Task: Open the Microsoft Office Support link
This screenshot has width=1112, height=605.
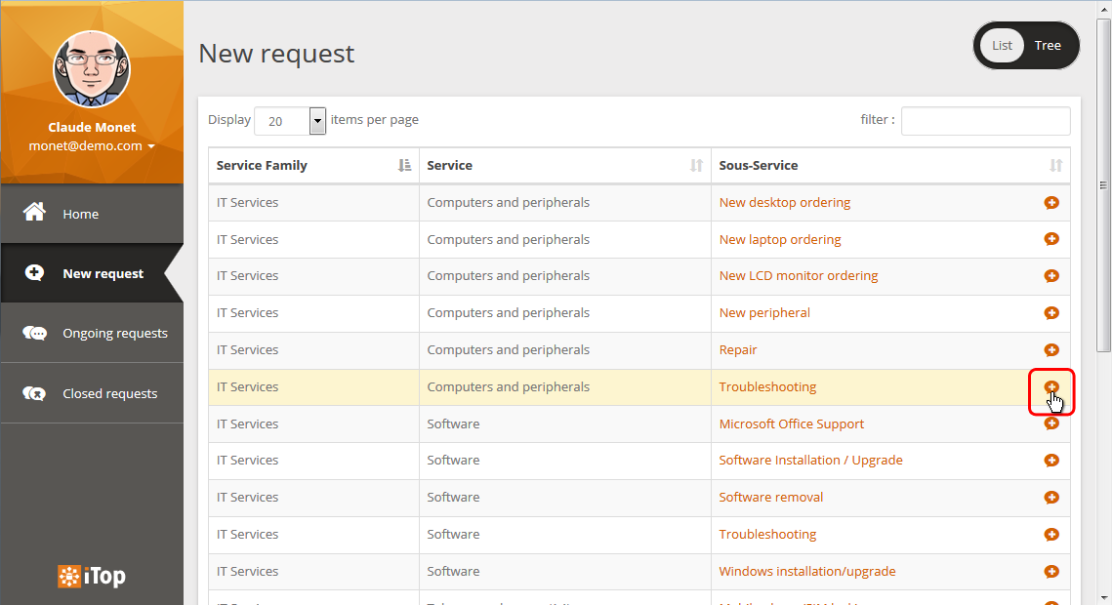Action: click(791, 424)
